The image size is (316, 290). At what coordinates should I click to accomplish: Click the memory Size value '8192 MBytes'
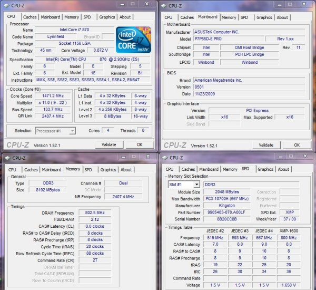pyautogui.click(x=48, y=190)
